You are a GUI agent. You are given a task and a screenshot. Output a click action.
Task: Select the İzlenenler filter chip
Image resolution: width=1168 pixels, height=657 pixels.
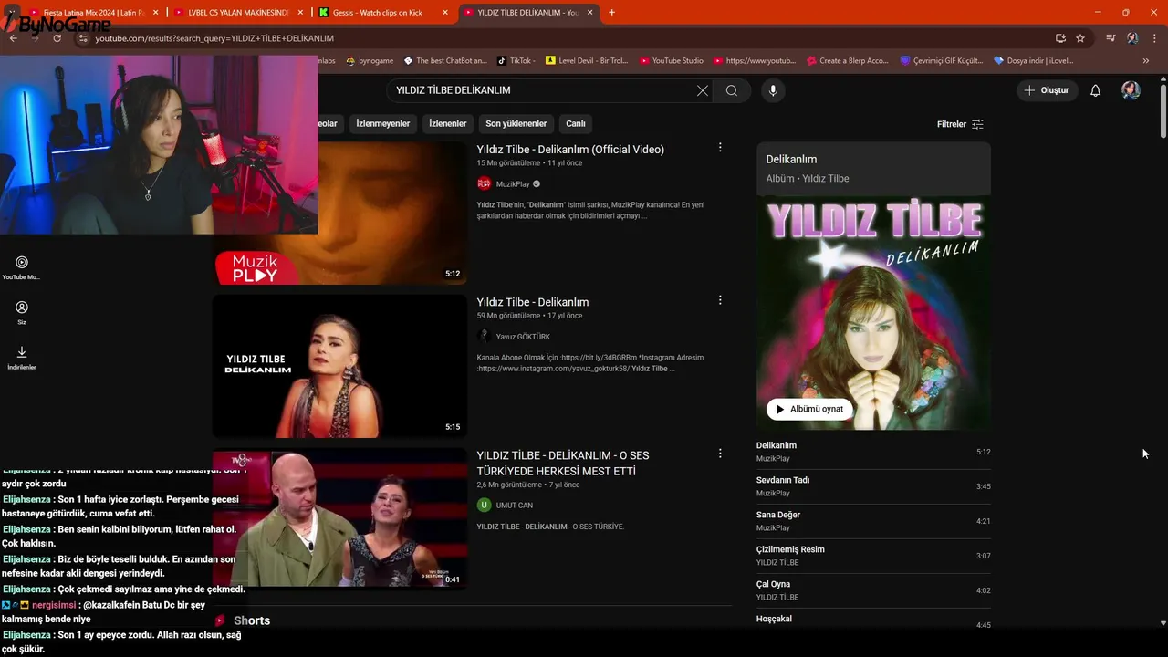coord(448,123)
